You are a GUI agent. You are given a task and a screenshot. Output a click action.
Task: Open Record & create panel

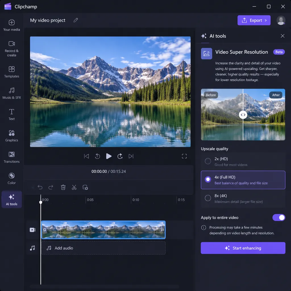point(11,49)
